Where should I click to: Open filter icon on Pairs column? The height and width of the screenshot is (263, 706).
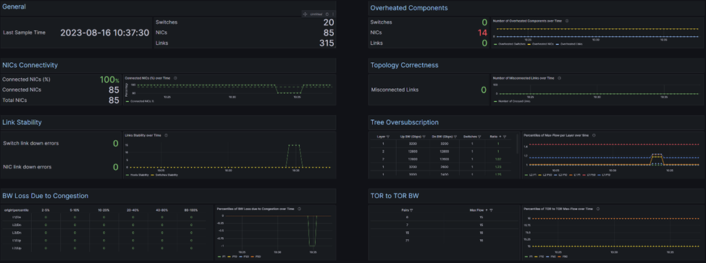tap(411, 210)
